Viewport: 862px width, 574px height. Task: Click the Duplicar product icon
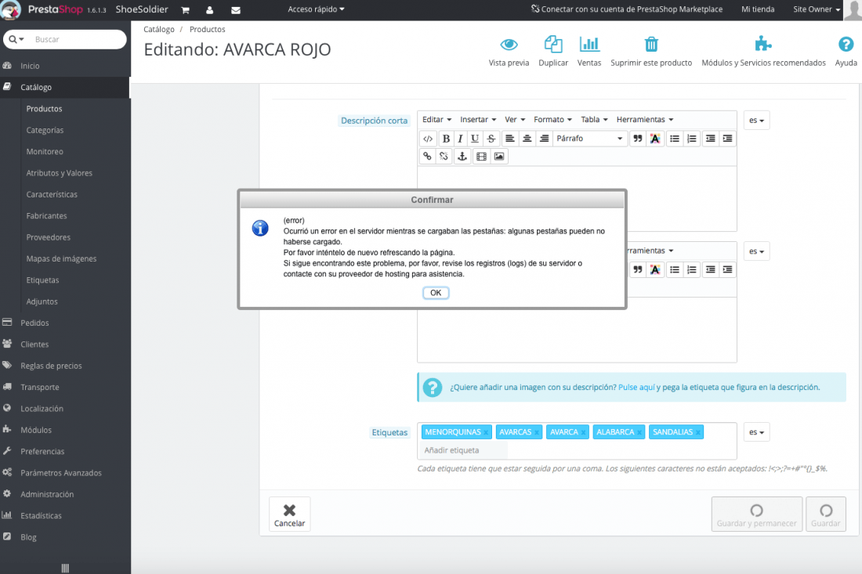point(553,52)
